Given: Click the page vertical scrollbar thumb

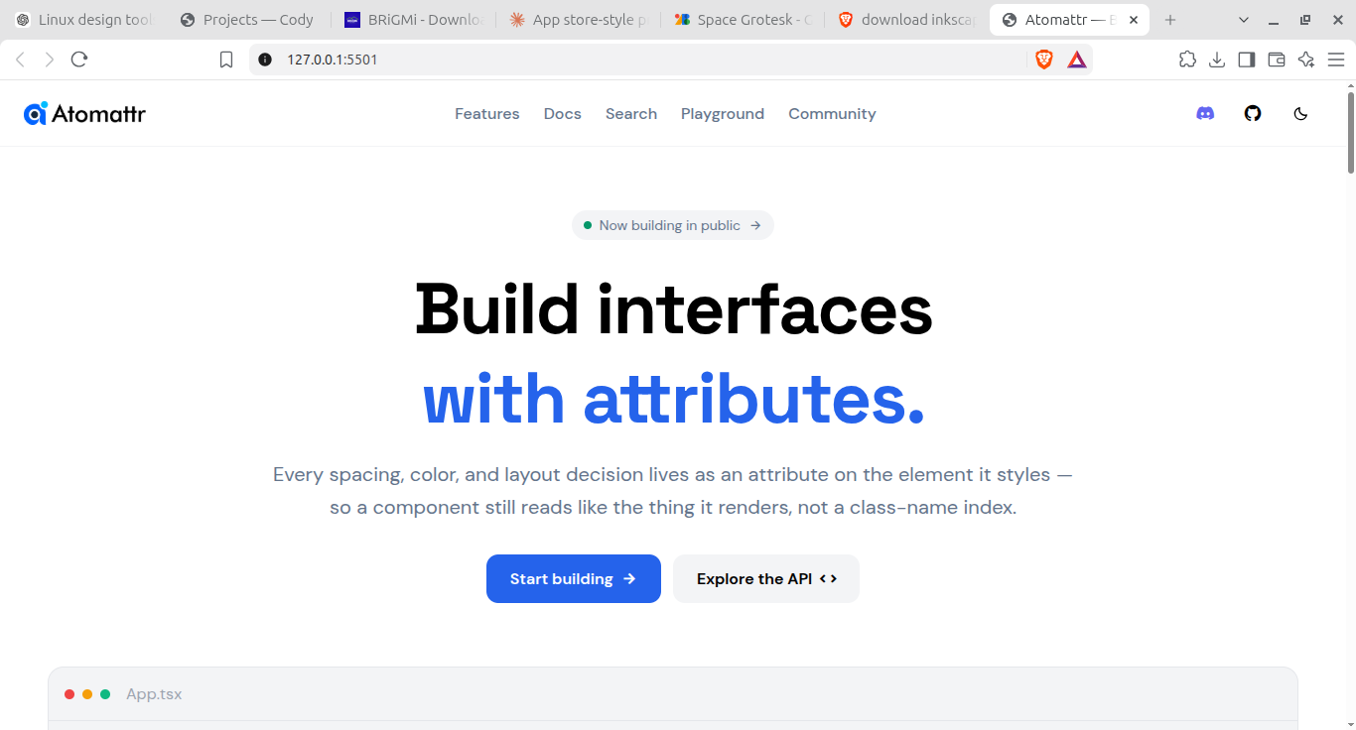Looking at the screenshot, I should point(1351,132).
